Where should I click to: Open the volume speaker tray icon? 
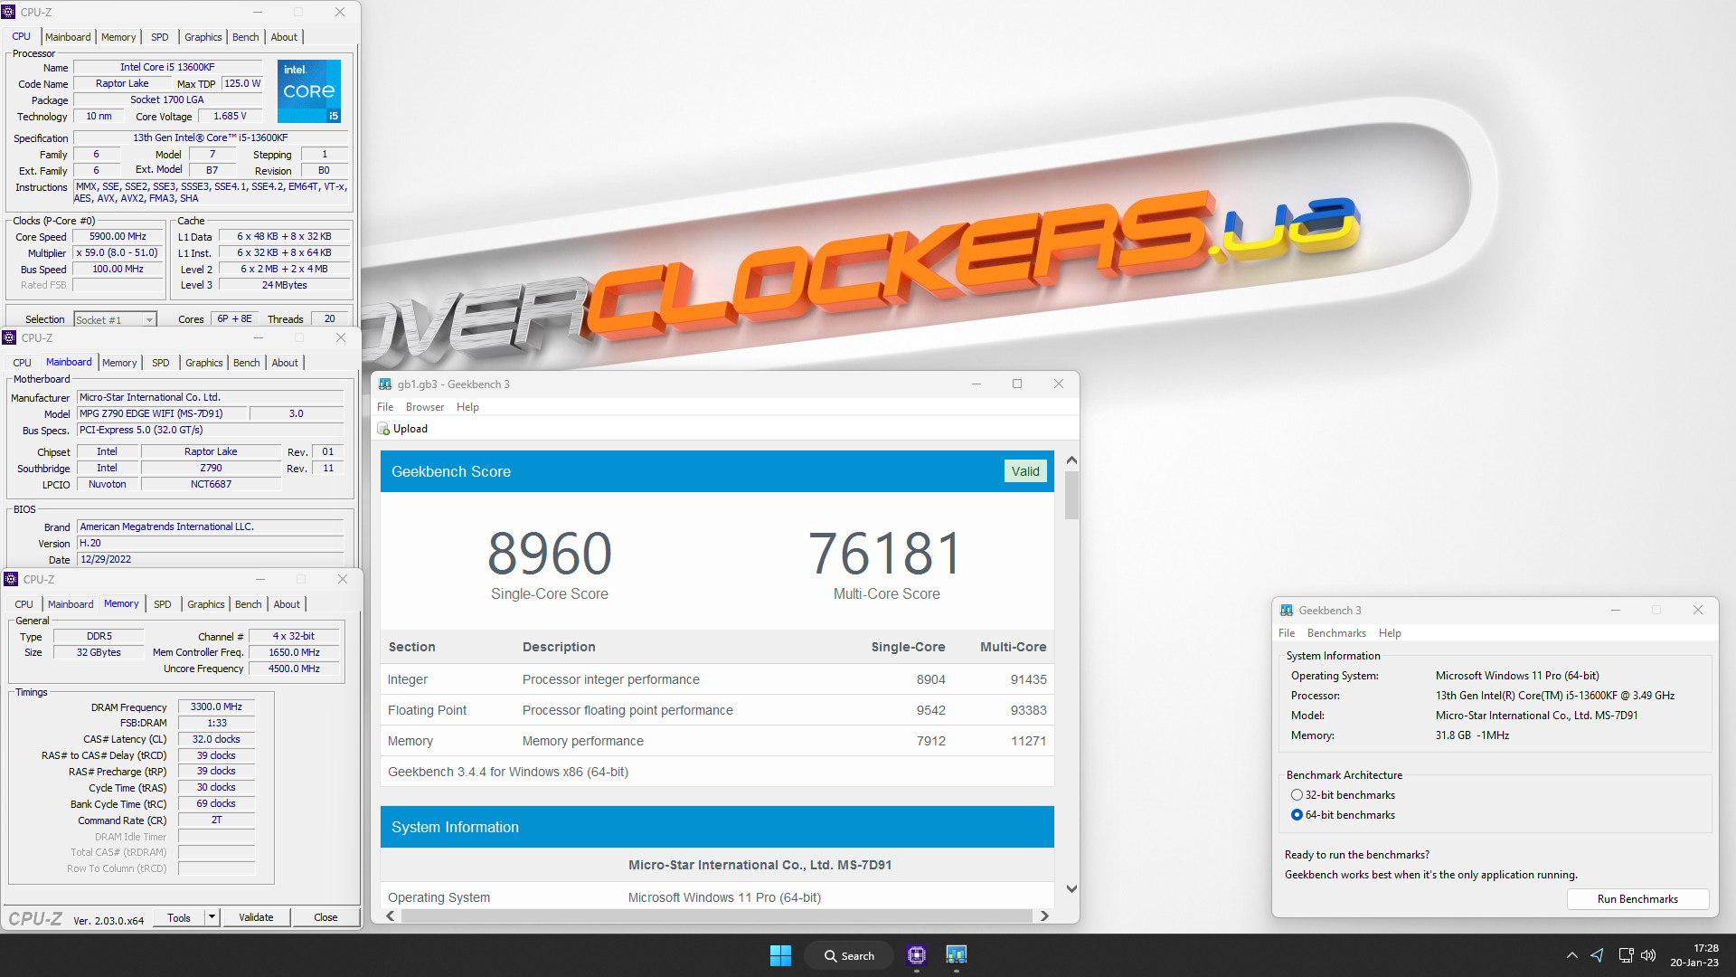pos(1648,955)
